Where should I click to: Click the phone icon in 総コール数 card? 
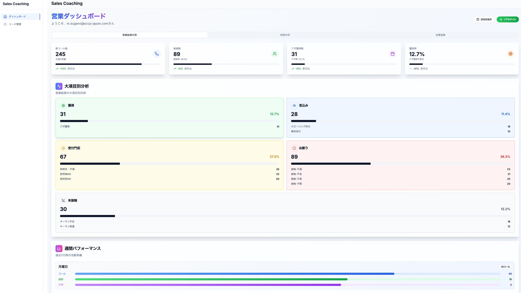(x=157, y=54)
